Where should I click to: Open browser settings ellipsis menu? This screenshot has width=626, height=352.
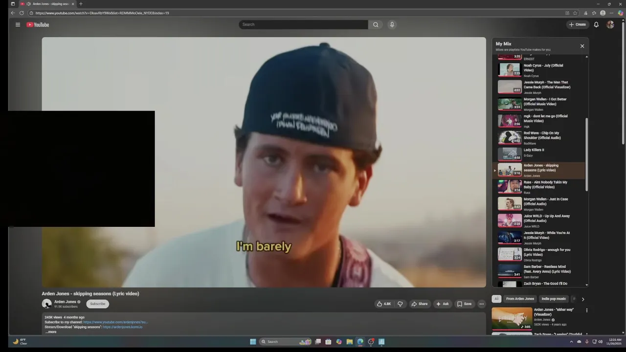click(611, 13)
